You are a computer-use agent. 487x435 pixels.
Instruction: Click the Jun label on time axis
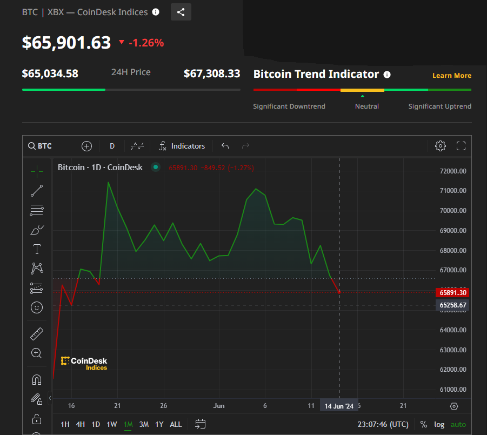click(219, 406)
